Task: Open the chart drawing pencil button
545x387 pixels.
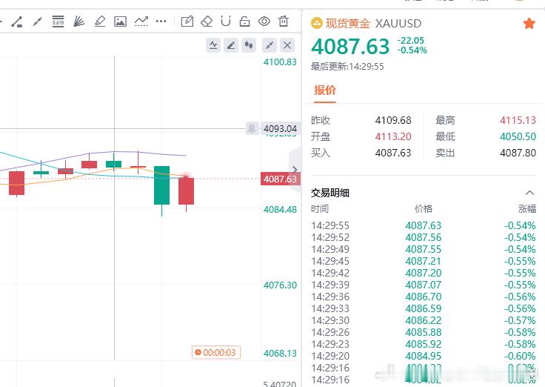Action: coord(231,45)
